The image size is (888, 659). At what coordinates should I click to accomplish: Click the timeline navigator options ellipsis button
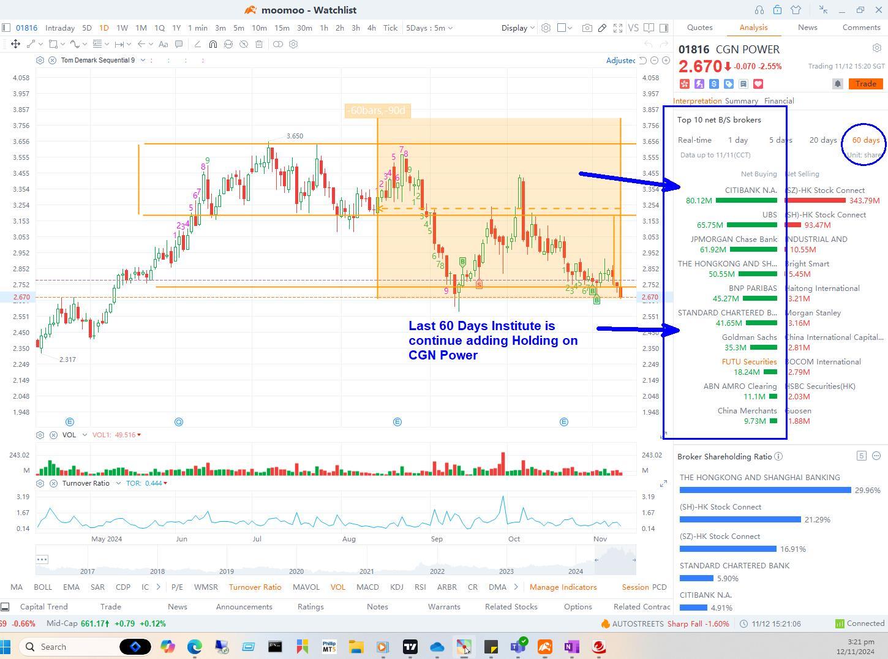(42, 559)
